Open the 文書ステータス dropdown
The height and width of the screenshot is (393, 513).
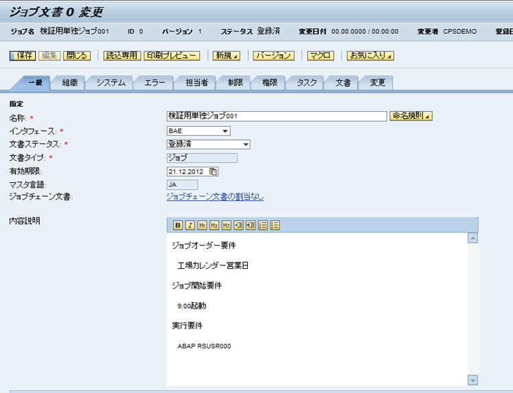tap(244, 145)
